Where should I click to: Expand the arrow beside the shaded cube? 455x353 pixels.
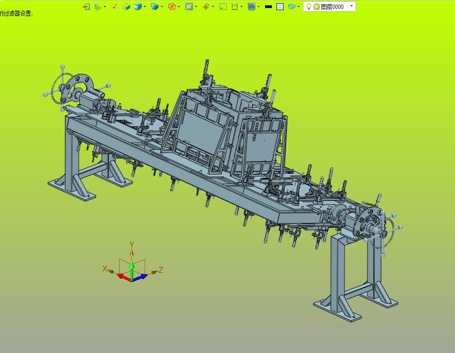click(x=145, y=6)
